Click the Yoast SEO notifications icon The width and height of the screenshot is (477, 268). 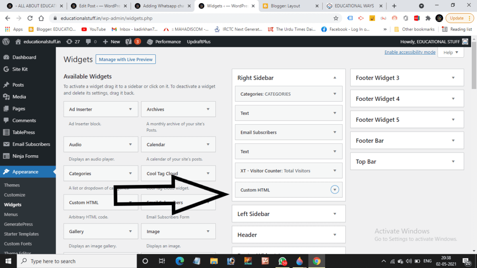133,42
